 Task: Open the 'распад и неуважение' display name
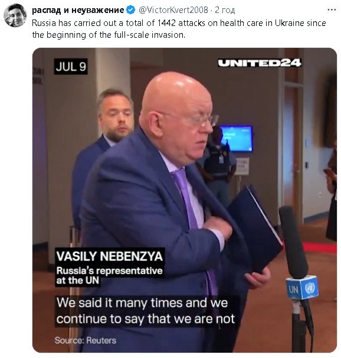pyautogui.click(x=78, y=10)
